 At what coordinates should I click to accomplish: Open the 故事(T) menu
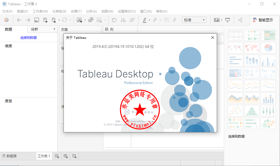[76, 11]
